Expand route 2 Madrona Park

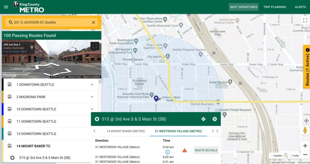point(92,97)
